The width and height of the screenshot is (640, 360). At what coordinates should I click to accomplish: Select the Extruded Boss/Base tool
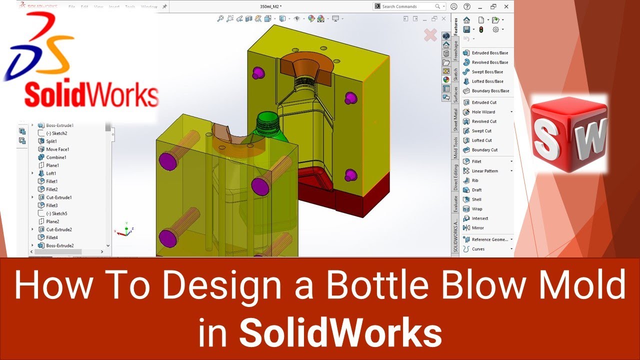[x=485, y=53]
